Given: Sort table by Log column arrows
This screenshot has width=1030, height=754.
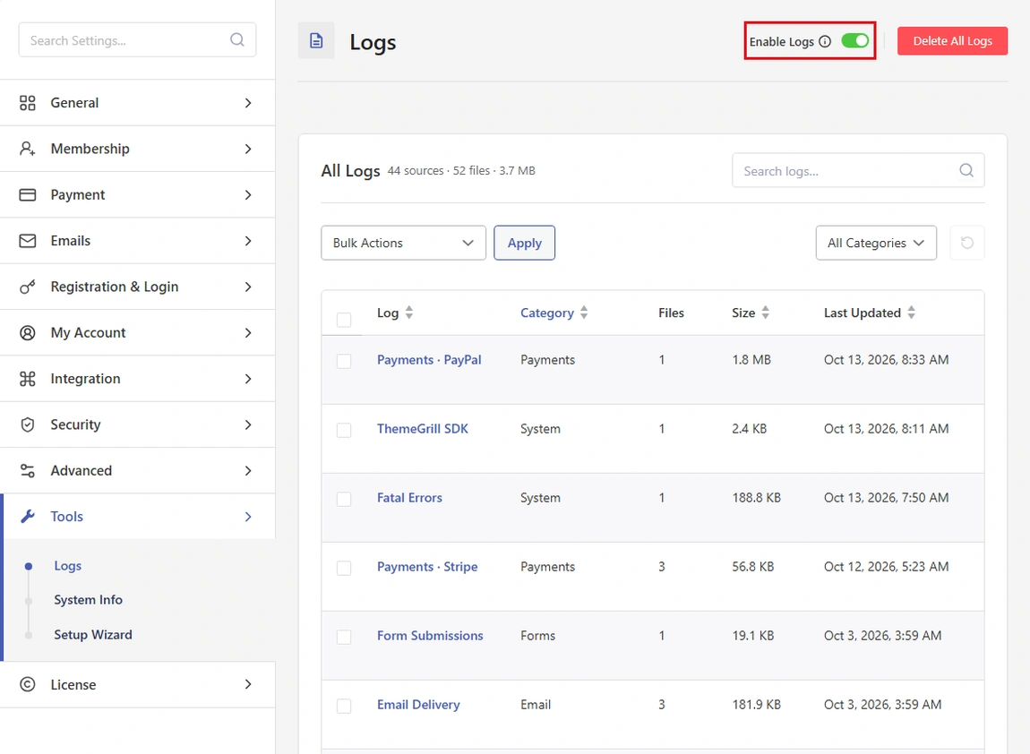Looking at the screenshot, I should pos(409,313).
